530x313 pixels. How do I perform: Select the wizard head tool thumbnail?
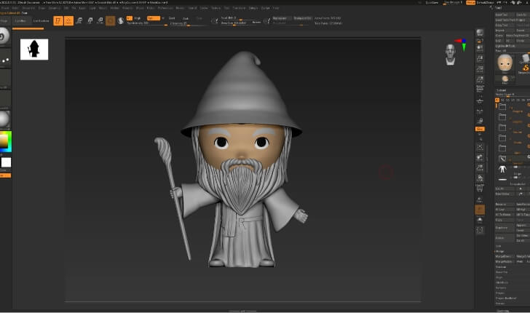pyautogui.click(x=505, y=63)
